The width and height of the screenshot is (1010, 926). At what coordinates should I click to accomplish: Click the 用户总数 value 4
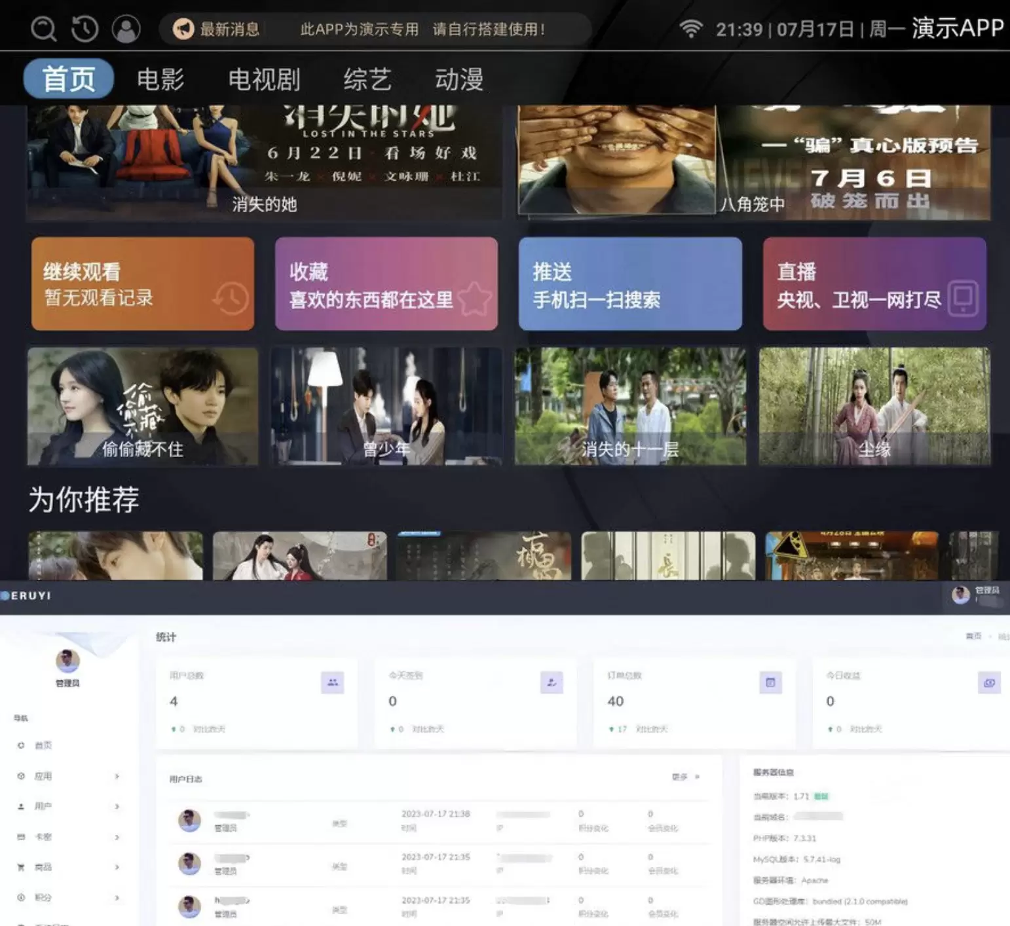coord(174,701)
